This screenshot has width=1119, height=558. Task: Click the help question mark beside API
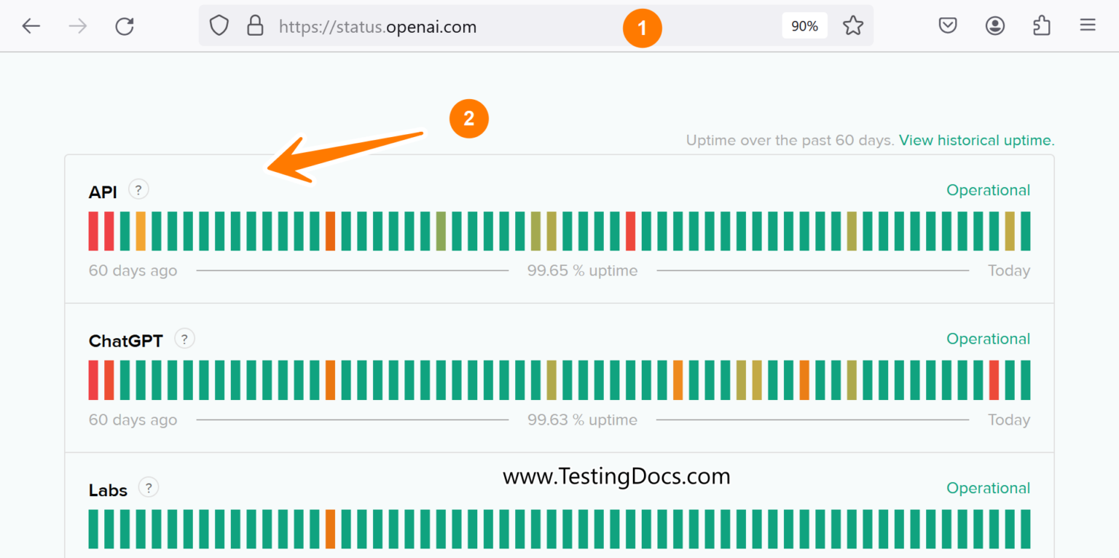pyautogui.click(x=138, y=189)
